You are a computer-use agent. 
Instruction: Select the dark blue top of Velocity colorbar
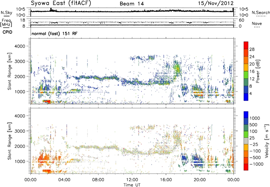pos(246,115)
